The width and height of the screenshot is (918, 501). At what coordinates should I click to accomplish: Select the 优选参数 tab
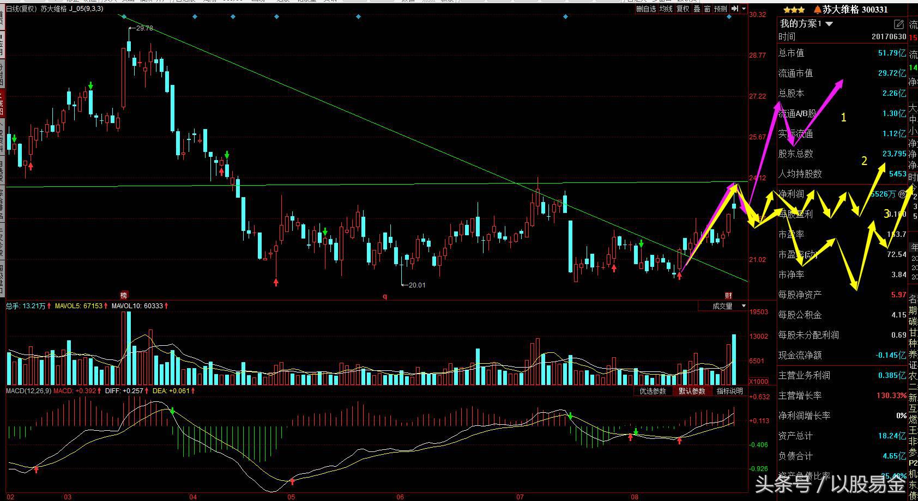click(x=653, y=391)
